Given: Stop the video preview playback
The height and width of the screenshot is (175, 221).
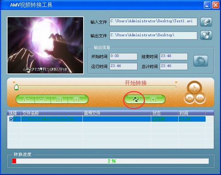Looking at the screenshot, I should click(x=190, y=98).
